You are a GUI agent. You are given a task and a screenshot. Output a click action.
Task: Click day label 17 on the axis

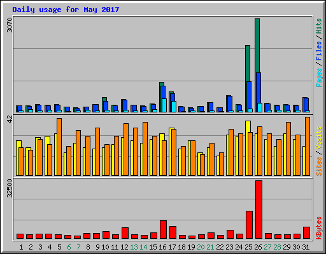pos(172,247)
